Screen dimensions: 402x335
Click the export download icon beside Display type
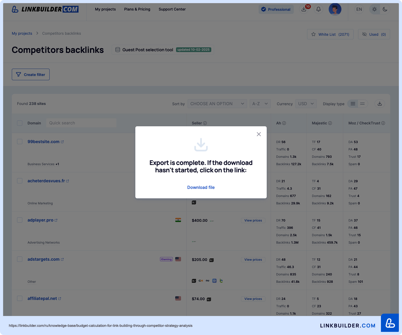[380, 104]
